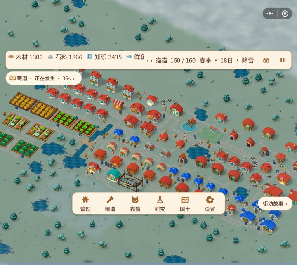The image size is (297, 265).
Task: Click the flask icon above 研究
Action: (x=160, y=200)
